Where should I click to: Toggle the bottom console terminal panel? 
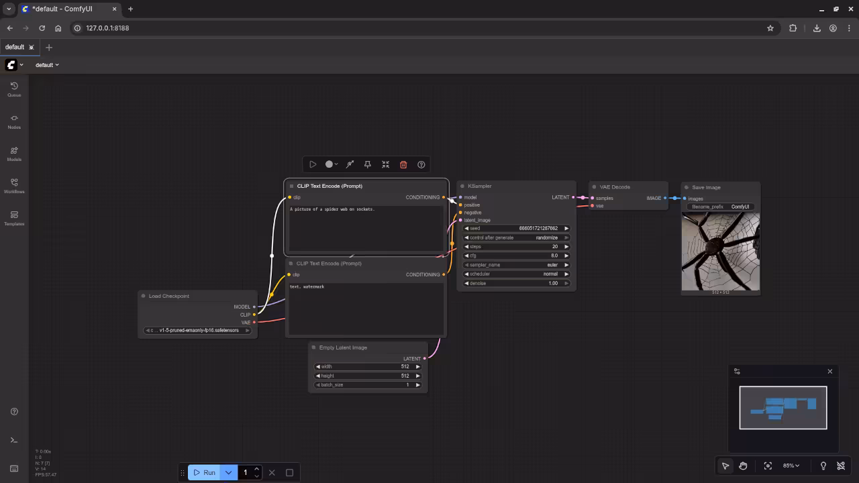[x=14, y=440]
